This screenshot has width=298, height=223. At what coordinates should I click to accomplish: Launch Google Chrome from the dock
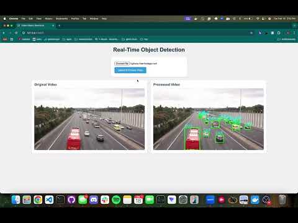[38, 199]
